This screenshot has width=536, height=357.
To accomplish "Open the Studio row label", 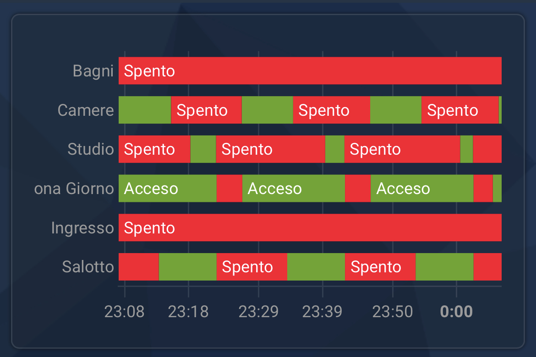I will pos(91,149).
